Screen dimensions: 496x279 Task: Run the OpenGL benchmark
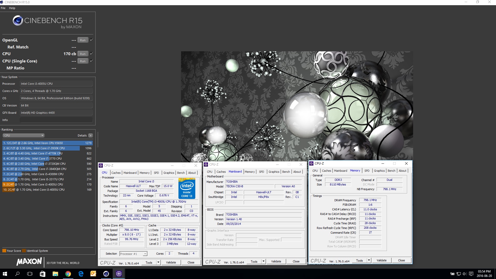click(83, 40)
